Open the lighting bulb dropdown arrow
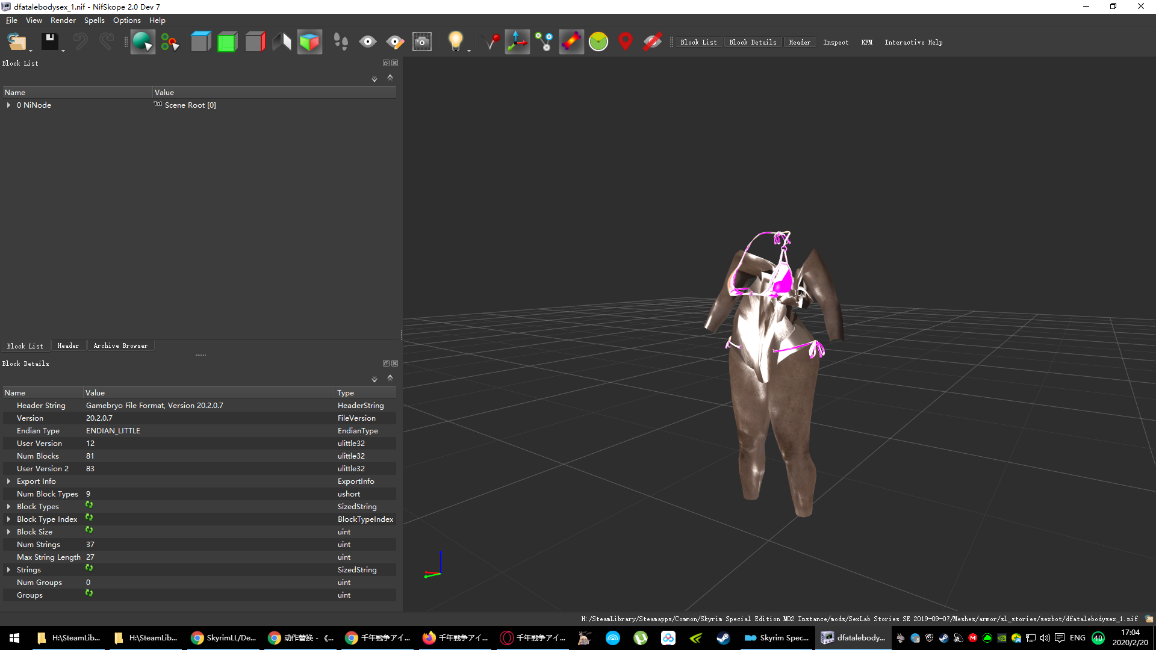 click(469, 50)
